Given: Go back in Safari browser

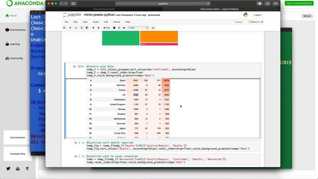Looking at the screenshot, I should point(62,3).
